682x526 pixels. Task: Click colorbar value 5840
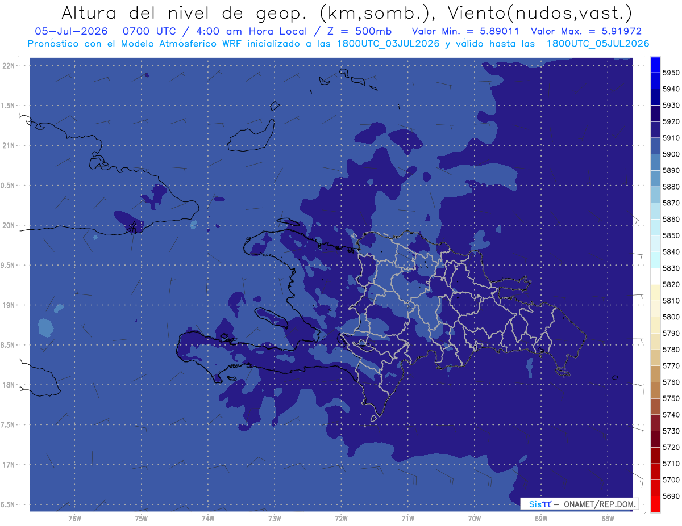[671, 252]
